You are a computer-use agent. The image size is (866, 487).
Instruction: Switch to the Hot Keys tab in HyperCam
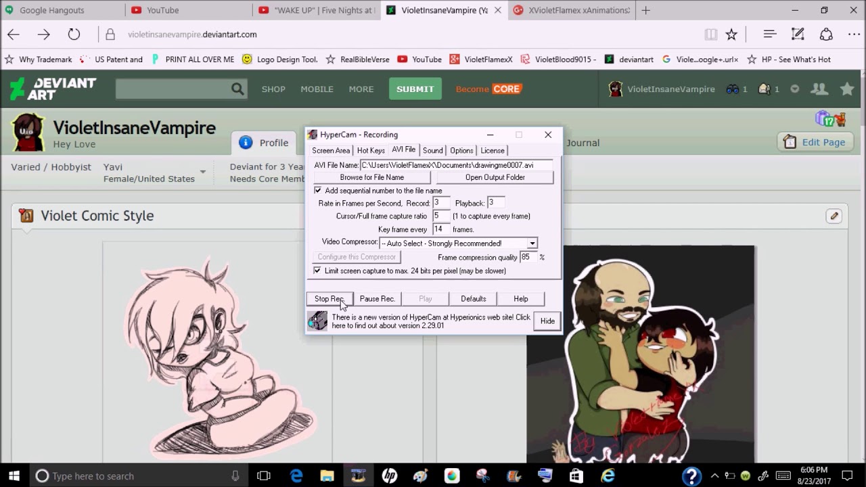[x=371, y=150]
